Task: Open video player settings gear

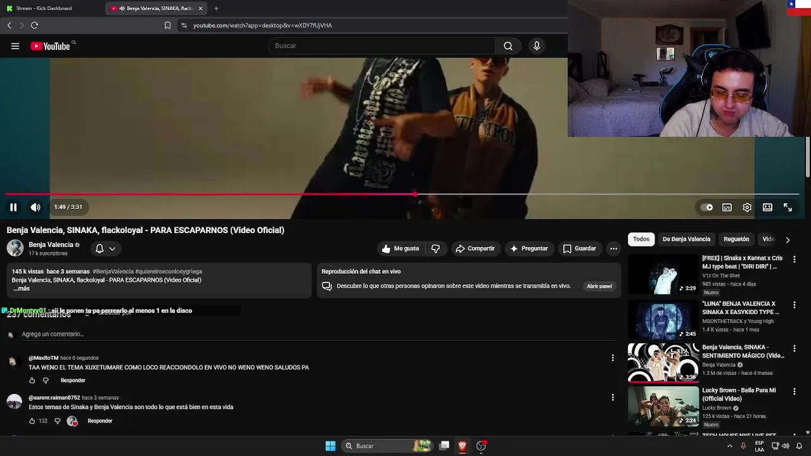Action: tap(747, 207)
